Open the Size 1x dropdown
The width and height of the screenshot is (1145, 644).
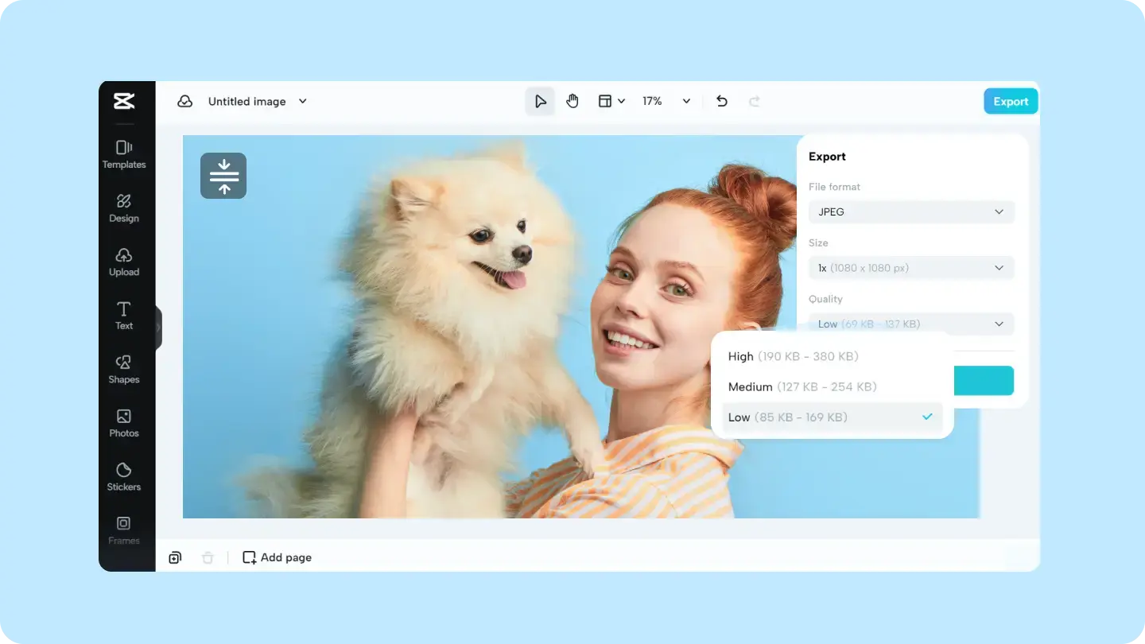pos(911,268)
